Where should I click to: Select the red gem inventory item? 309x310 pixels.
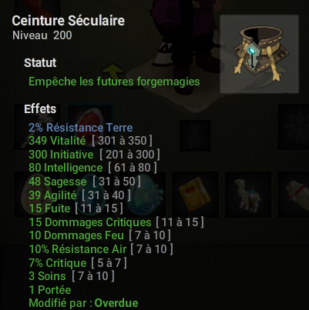click(89, 127)
